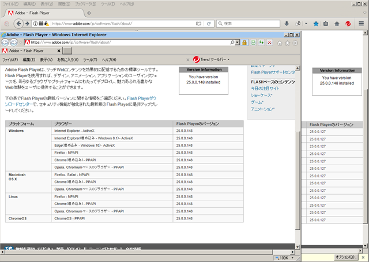Image resolution: width=369 pixels, height=262 pixels.
Task: Dismiss Firefox notification bar X
Action: tap(363, 257)
